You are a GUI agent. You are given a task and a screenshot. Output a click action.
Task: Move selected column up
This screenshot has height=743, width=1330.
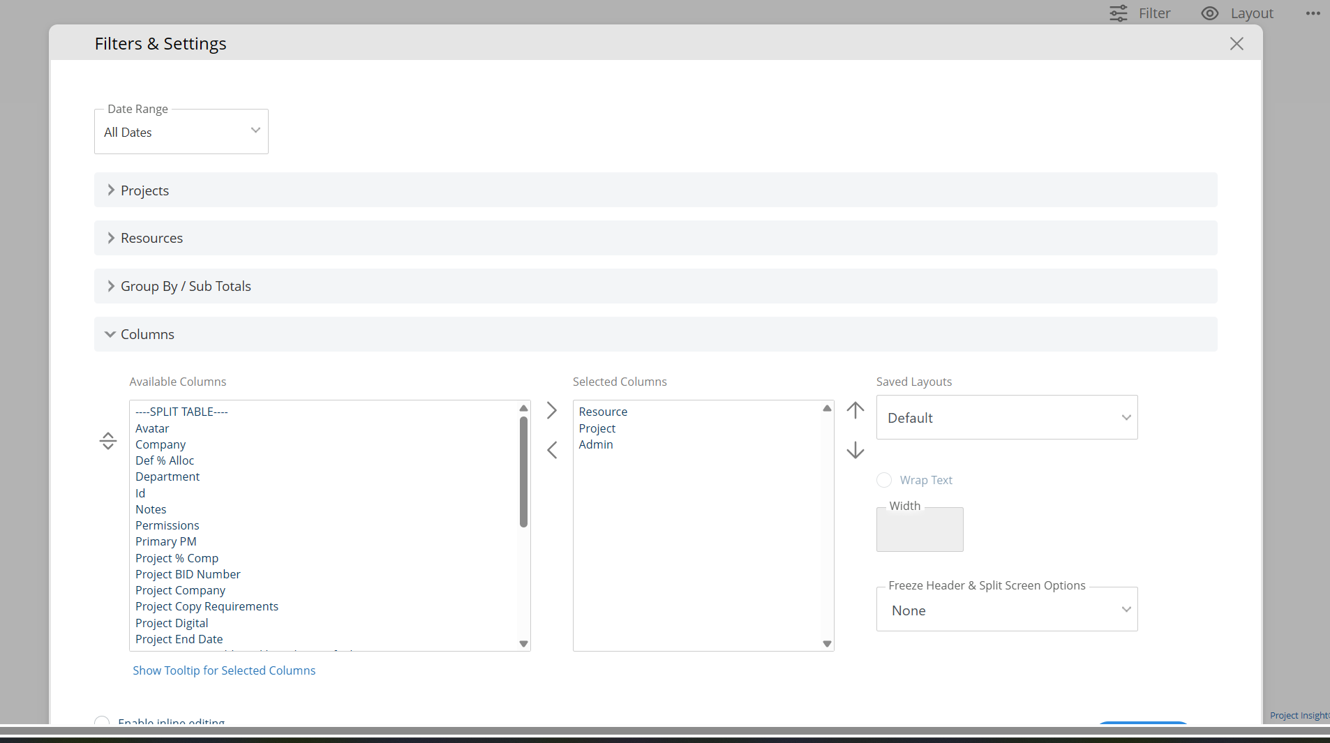point(855,410)
